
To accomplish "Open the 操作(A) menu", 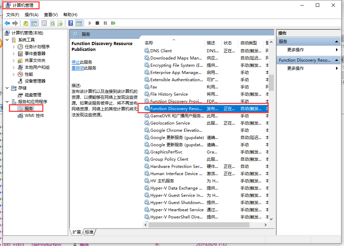I will pos(32,14).
